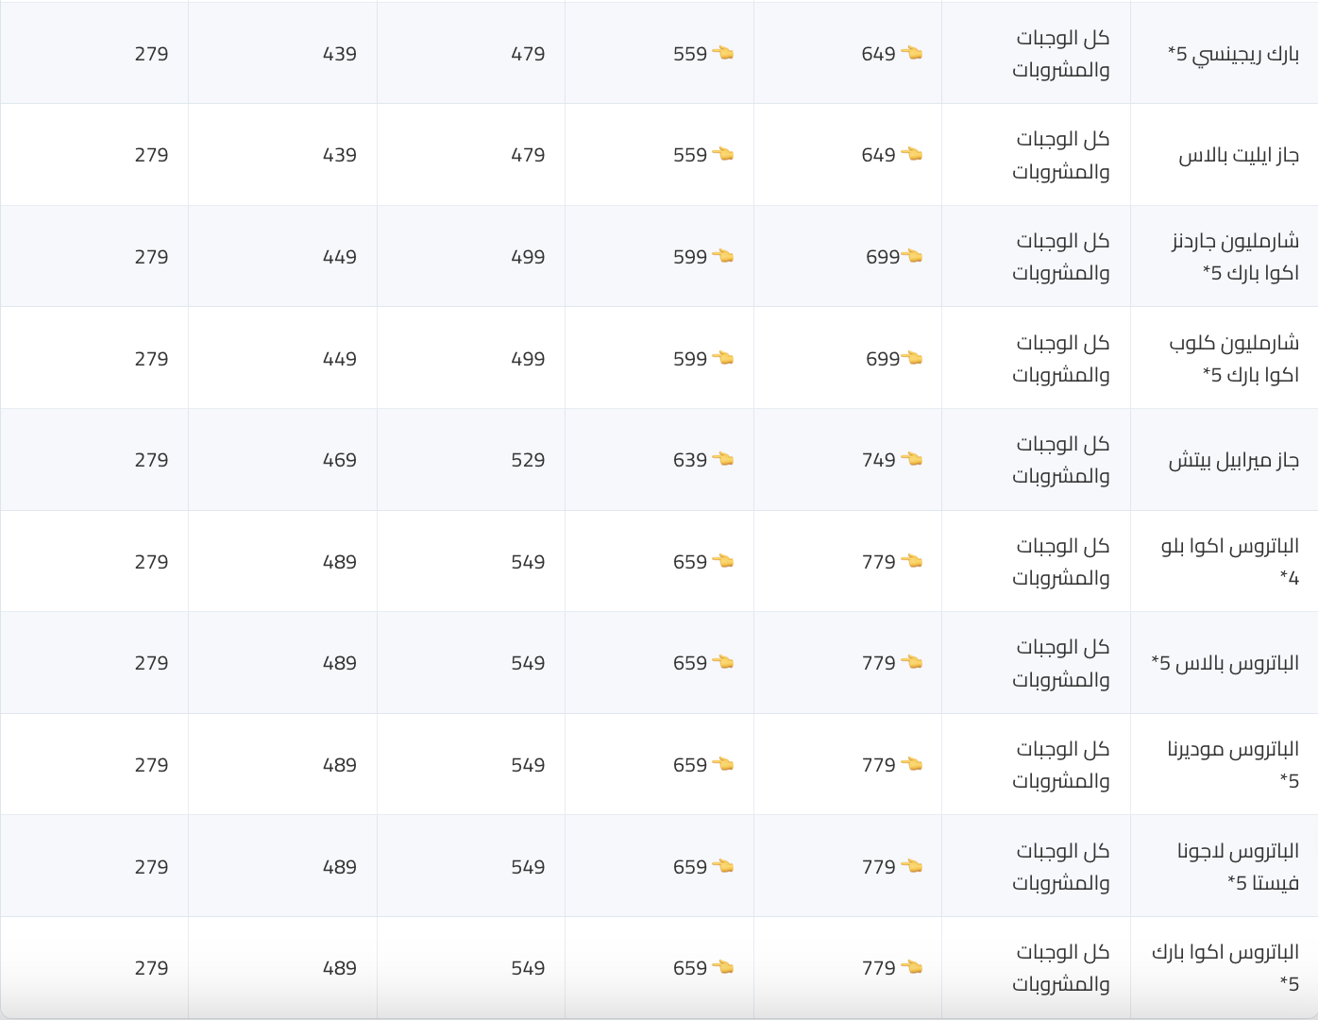Click price 279 in الباتروس لاجونا فيستا row
This screenshot has width=1318, height=1020.
151,867
